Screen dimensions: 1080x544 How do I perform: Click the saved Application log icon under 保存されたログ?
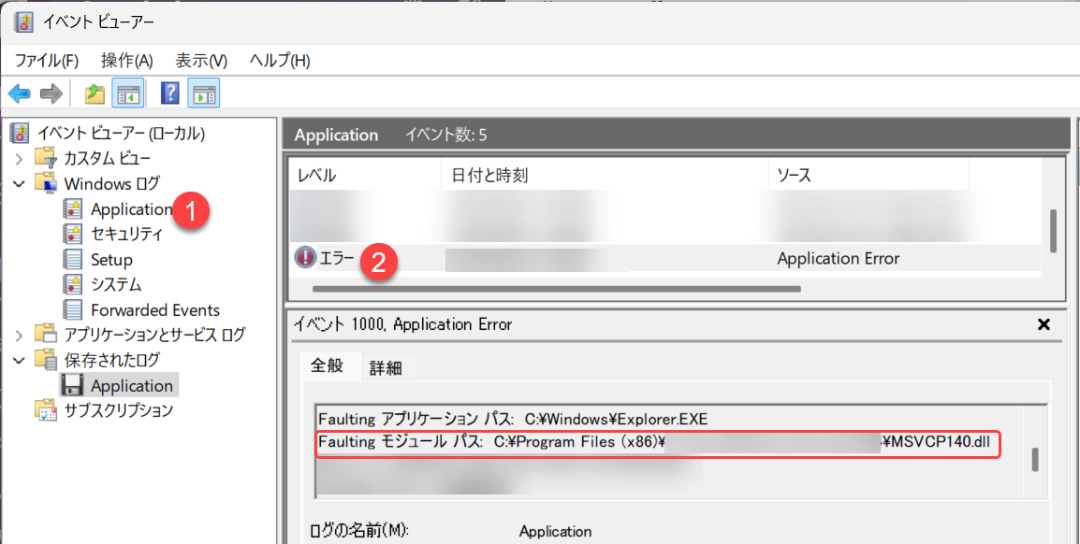click(x=70, y=384)
